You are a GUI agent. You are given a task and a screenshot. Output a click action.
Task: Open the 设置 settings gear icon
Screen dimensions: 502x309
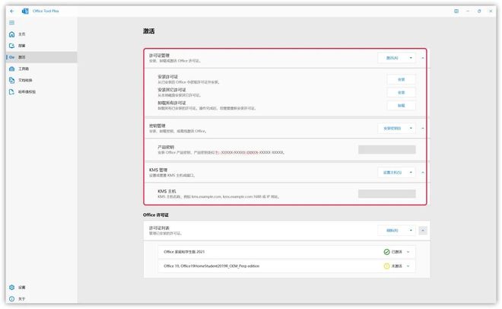(x=11, y=287)
